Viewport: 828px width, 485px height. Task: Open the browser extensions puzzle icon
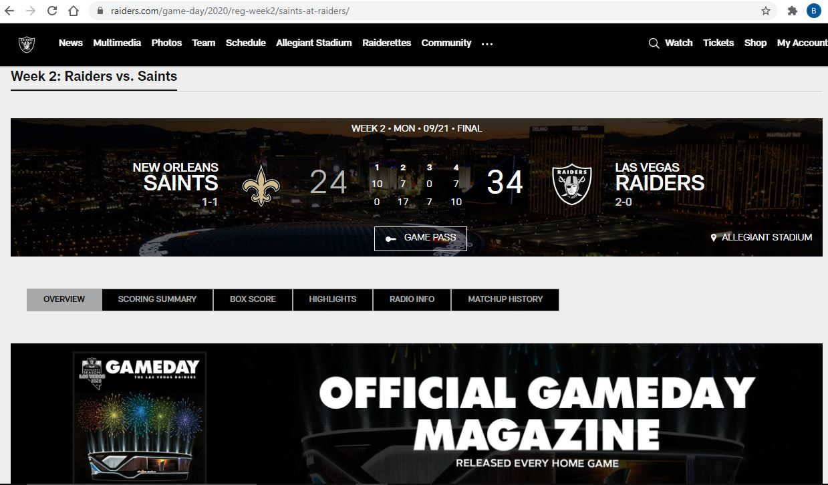click(793, 11)
